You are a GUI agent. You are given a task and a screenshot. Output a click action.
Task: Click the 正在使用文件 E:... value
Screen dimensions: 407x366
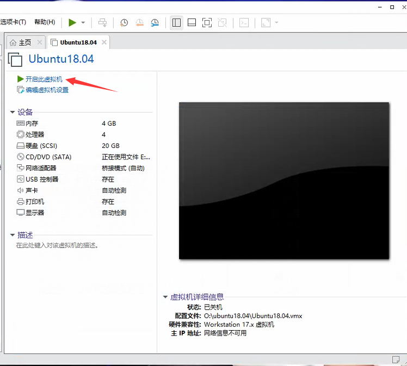click(126, 157)
